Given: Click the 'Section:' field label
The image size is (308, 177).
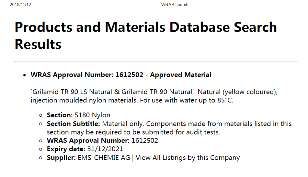Looking at the screenshot, I should (x=60, y=115).
